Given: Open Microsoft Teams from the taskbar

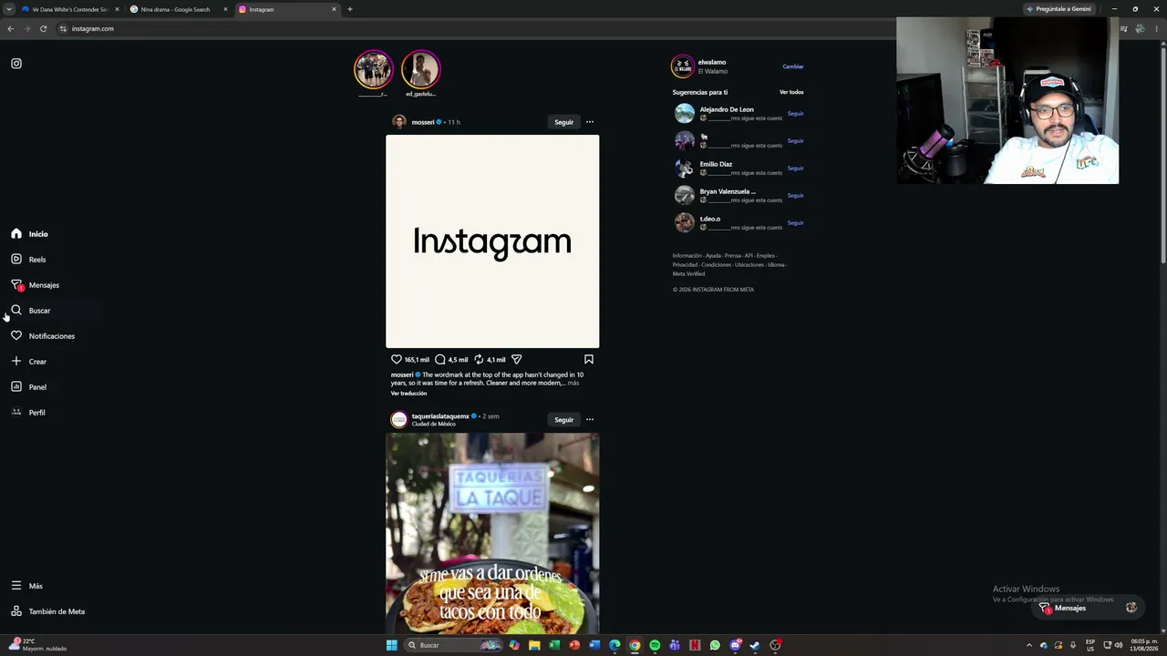Looking at the screenshot, I should click(675, 645).
